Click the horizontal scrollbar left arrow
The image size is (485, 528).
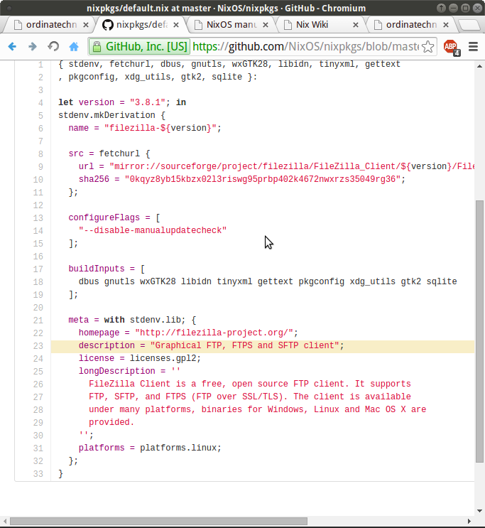click(x=5, y=522)
